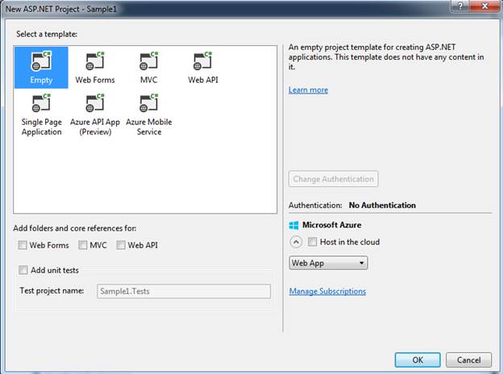
Task: Open the Web App dropdown
Action: click(328, 263)
